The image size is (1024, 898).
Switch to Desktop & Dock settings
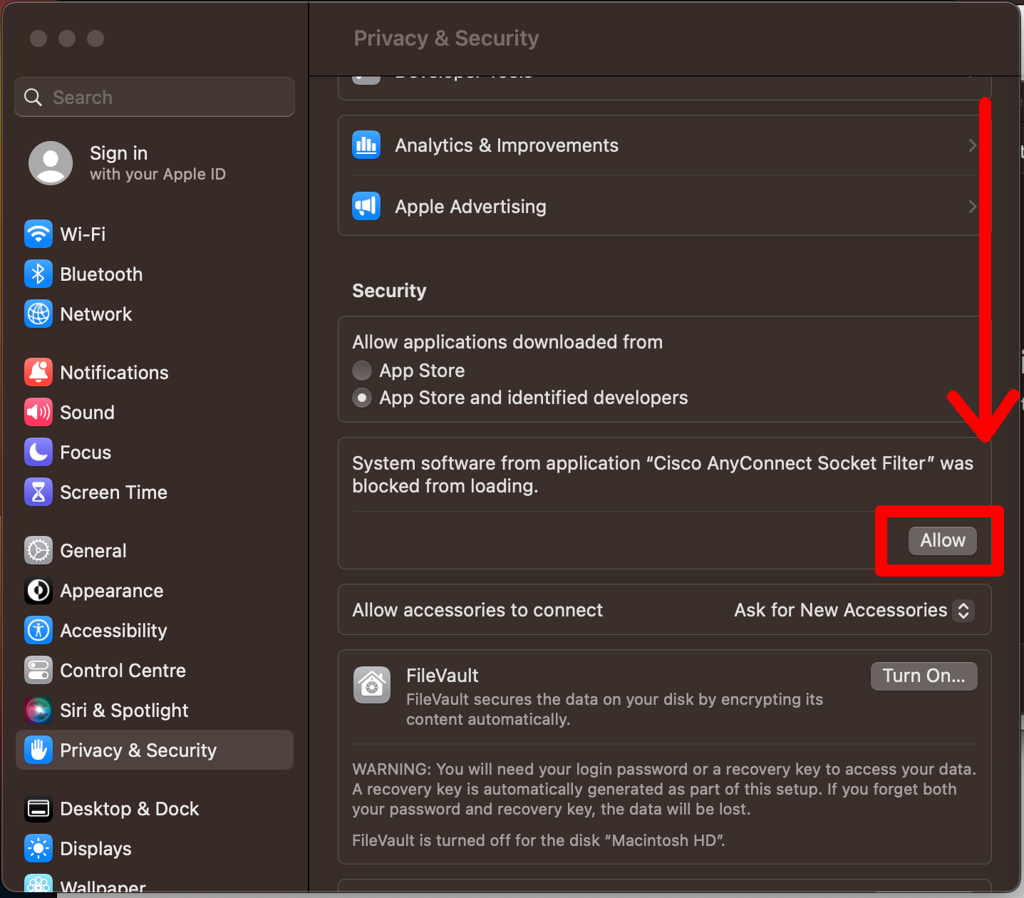click(38, 808)
